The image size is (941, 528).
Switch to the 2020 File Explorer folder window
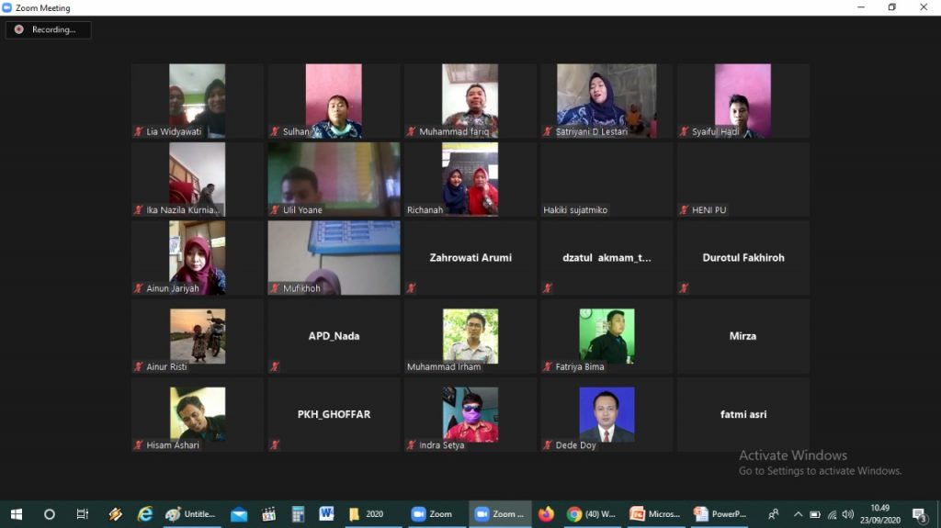point(368,514)
